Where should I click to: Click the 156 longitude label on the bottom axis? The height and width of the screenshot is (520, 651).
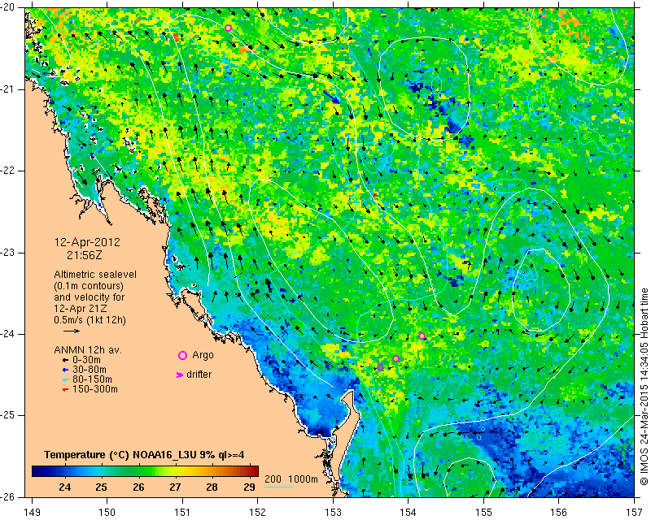(x=559, y=512)
